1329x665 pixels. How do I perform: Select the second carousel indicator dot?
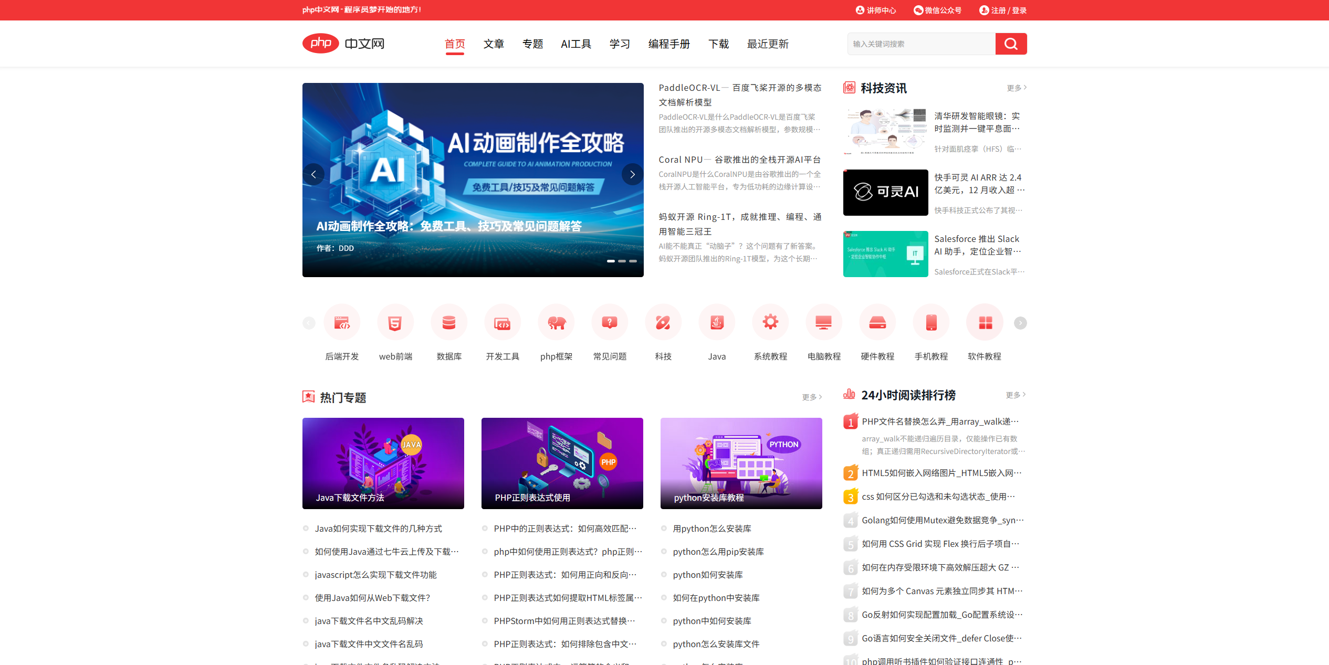[x=622, y=261]
